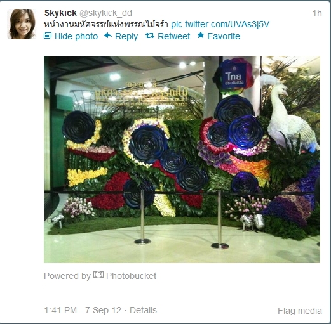Click the Favorite star icon
Image resolution: width=331 pixels, height=324 pixels.
pos(201,36)
